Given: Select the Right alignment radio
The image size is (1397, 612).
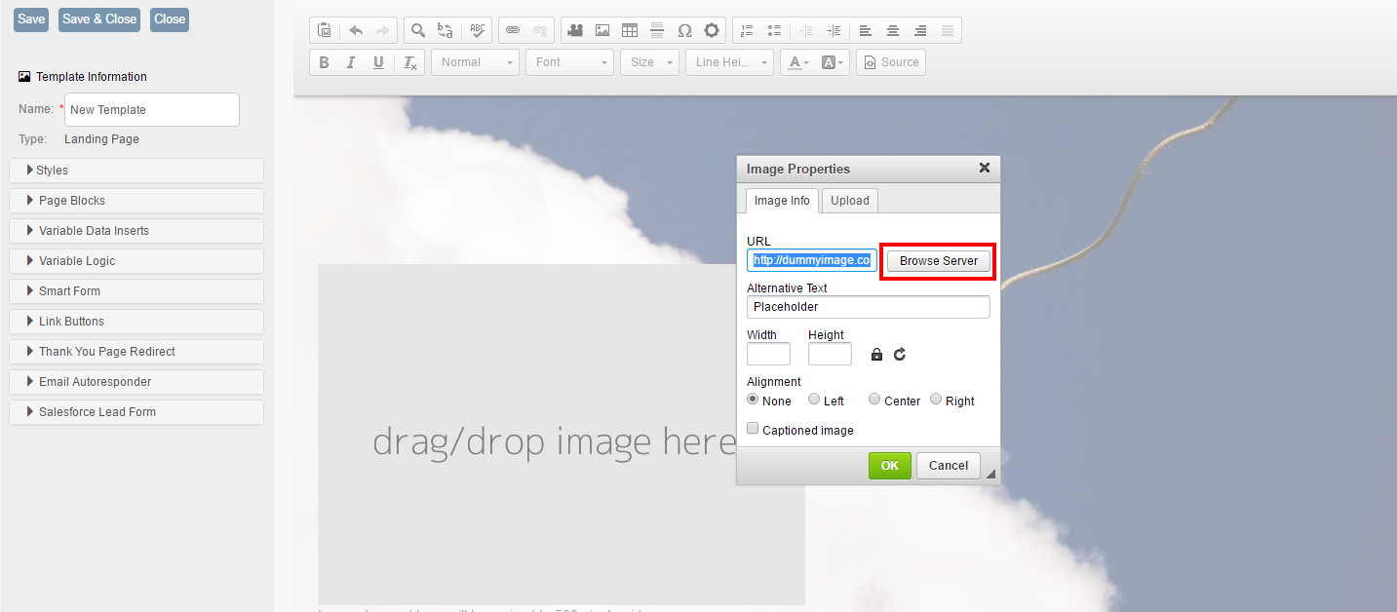Looking at the screenshot, I should click(936, 400).
